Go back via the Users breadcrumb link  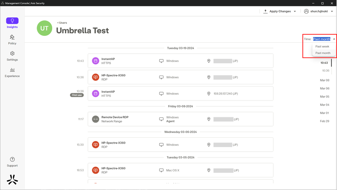(x=62, y=23)
